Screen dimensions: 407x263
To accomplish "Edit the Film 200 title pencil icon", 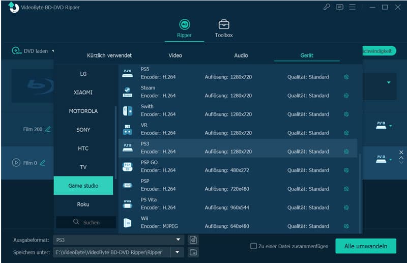I will pos(48,129).
